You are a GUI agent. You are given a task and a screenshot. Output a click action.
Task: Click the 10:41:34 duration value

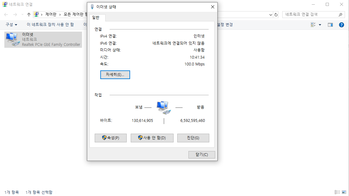click(x=197, y=57)
